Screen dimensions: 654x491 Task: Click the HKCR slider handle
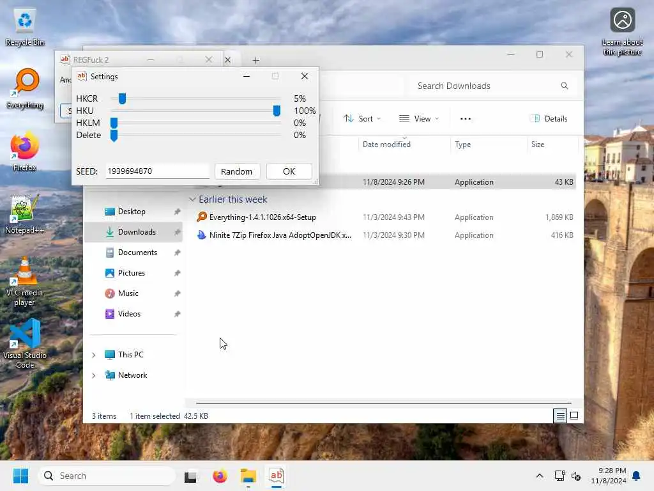(122, 98)
